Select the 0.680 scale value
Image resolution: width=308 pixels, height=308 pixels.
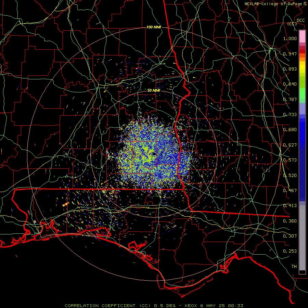290,130
